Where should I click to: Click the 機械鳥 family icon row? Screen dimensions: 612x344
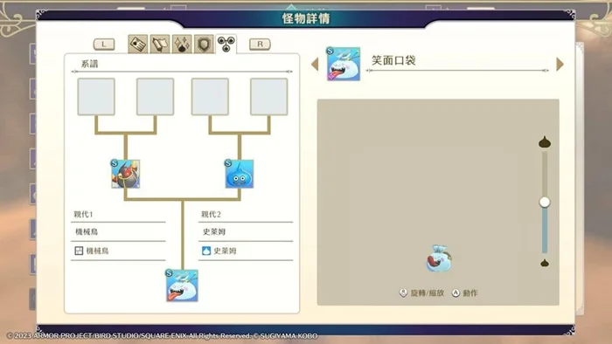click(118, 251)
